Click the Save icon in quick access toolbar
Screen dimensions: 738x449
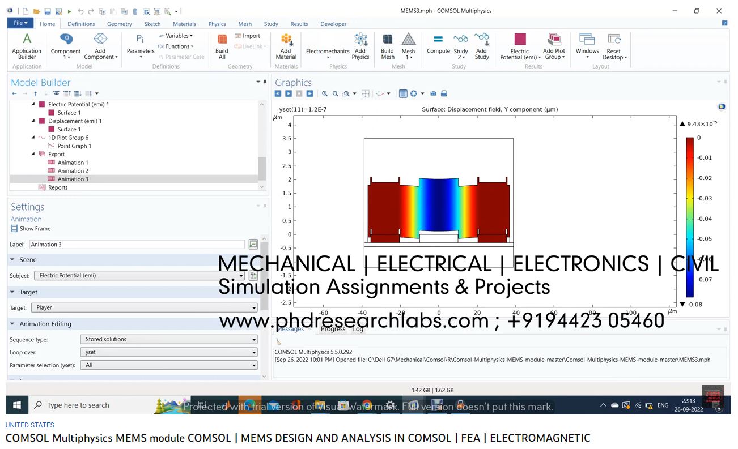pyautogui.click(x=48, y=11)
